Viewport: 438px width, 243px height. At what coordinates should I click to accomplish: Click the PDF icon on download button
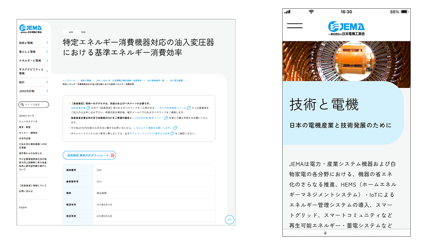(112, 155)
